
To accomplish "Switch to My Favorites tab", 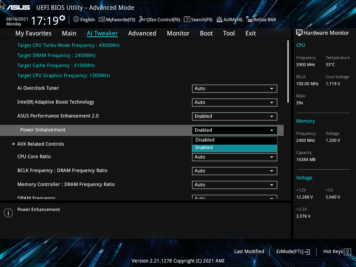I will tap(33, 33).
